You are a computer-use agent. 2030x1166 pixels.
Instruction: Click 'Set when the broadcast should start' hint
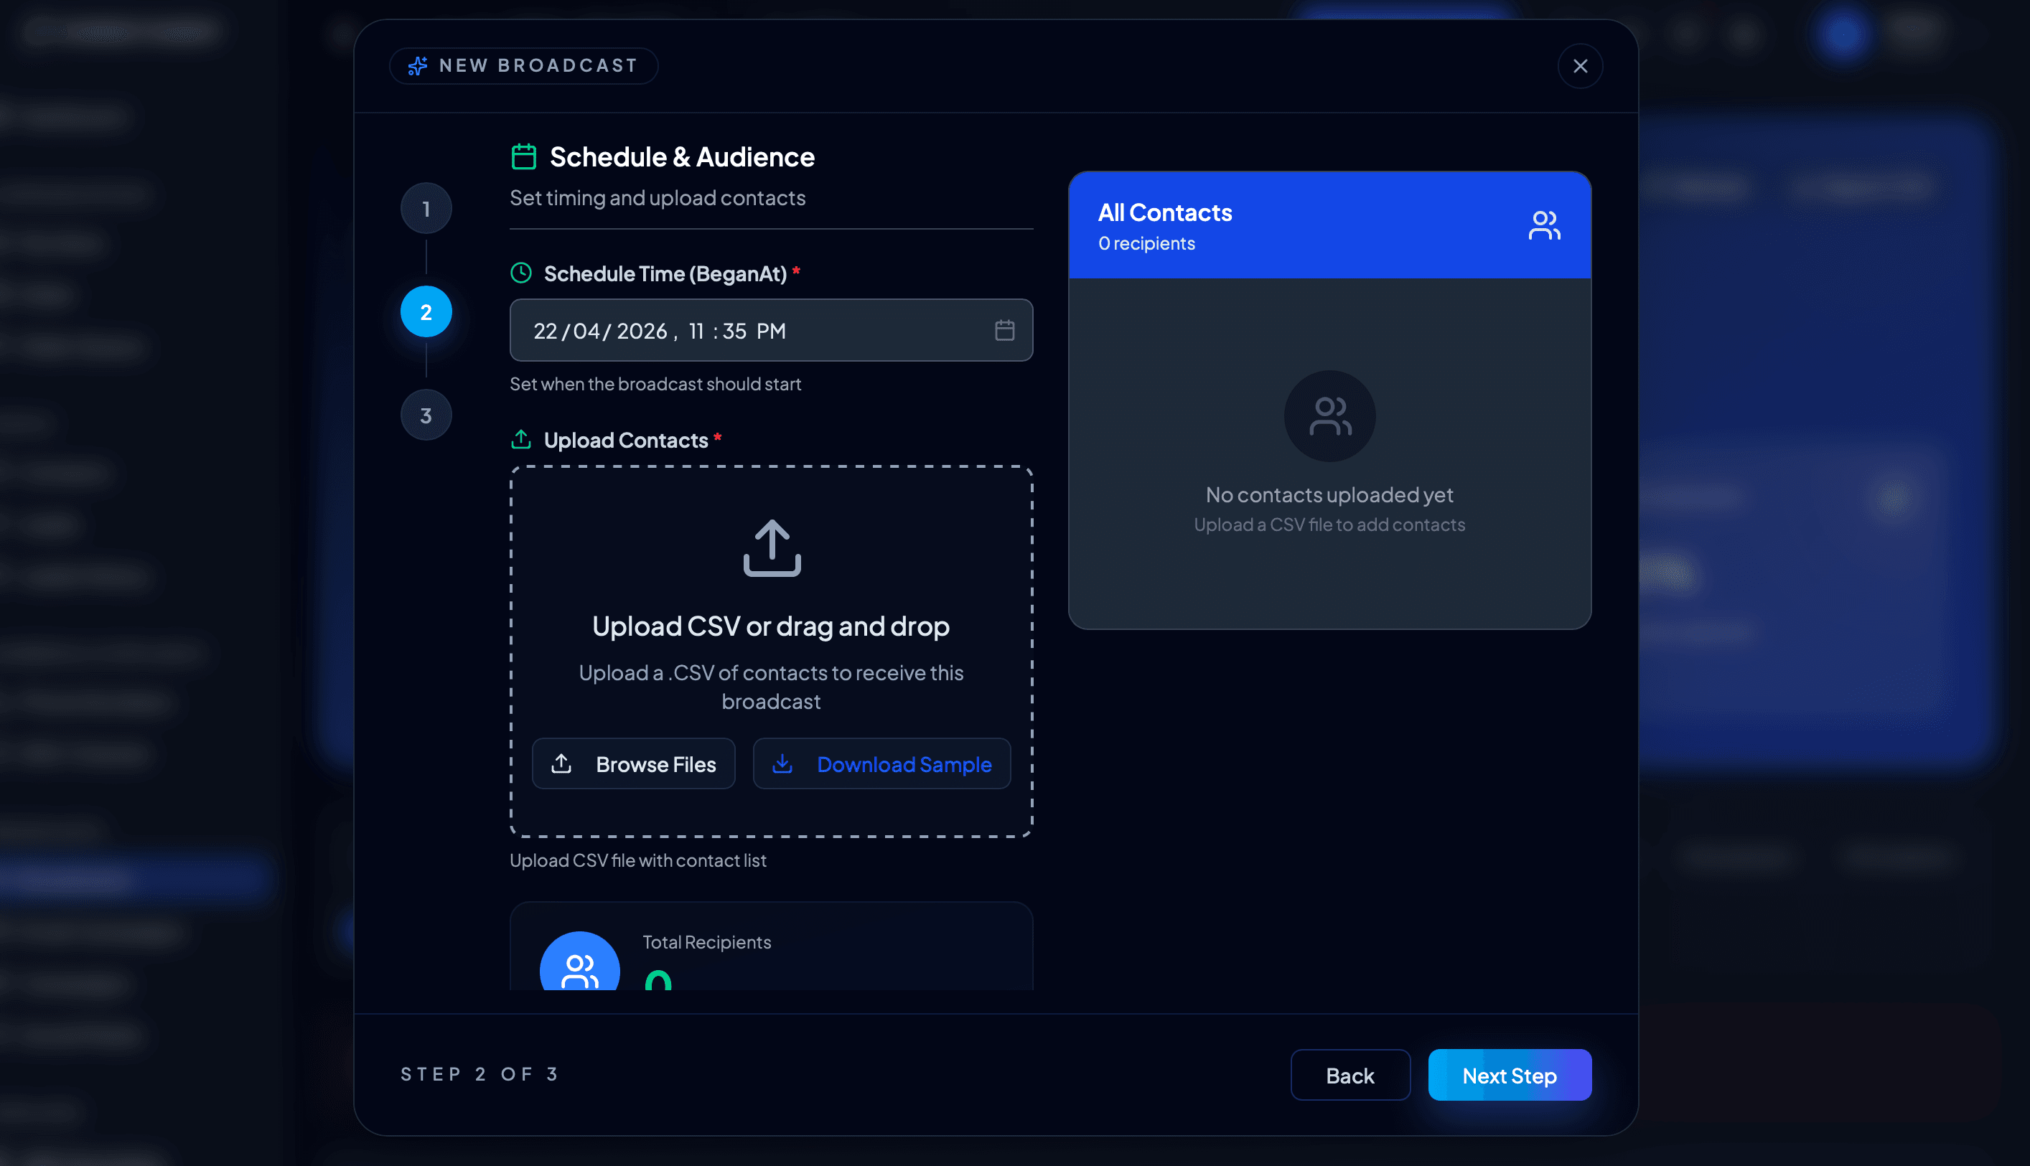click(x=655, y=384)
